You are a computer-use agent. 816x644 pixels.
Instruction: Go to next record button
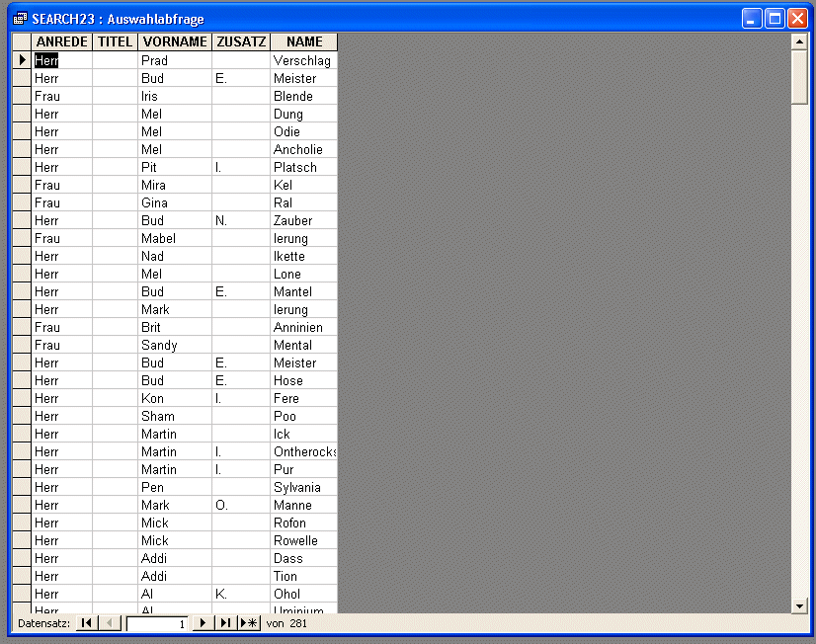[203, 622]
